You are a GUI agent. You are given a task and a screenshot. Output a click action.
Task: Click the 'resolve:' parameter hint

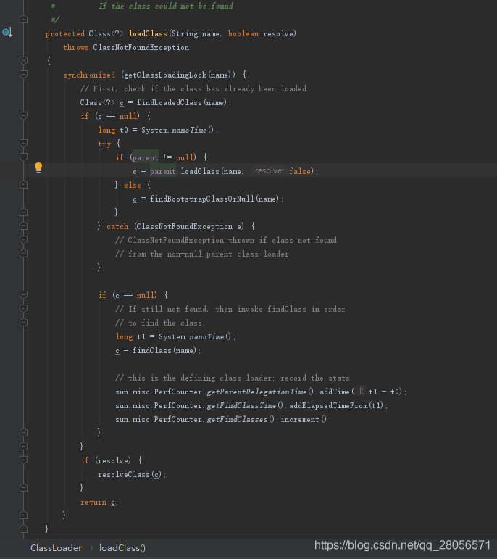click(269, 171)
